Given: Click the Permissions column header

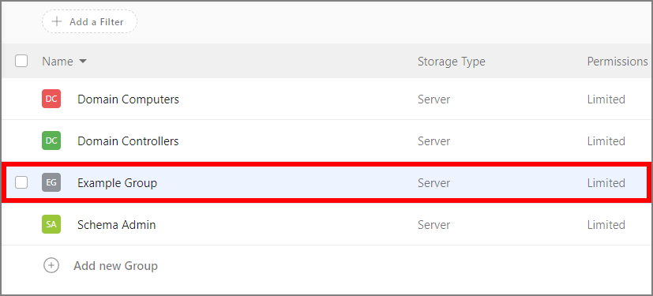Looking at the screenshot, I should [617, 62].
